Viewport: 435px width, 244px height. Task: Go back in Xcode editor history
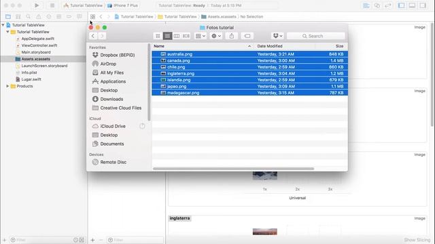tap(101, 16)
